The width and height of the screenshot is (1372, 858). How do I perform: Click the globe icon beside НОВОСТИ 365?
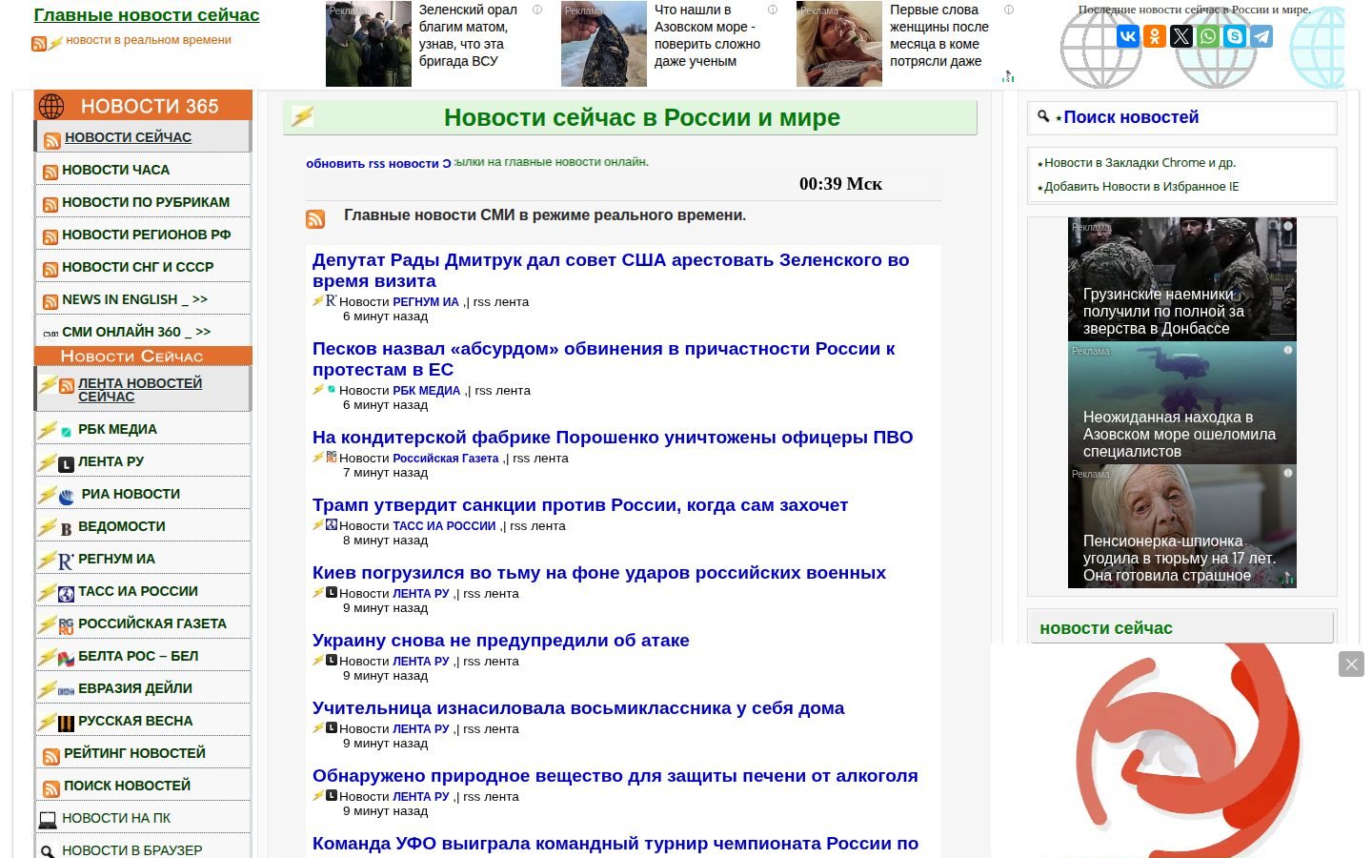(51, 106)
